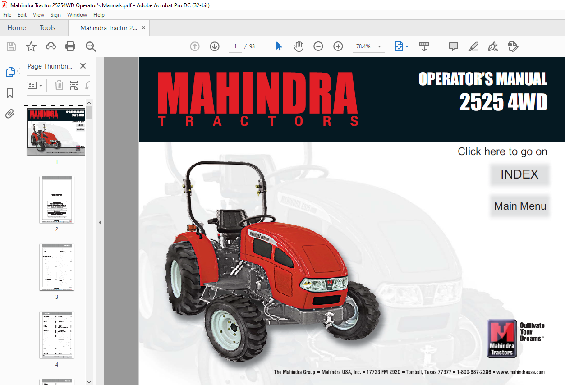Screen dimensions: 565x385
Task: Click the INDEX button
Action: click(x=519, y=174)
